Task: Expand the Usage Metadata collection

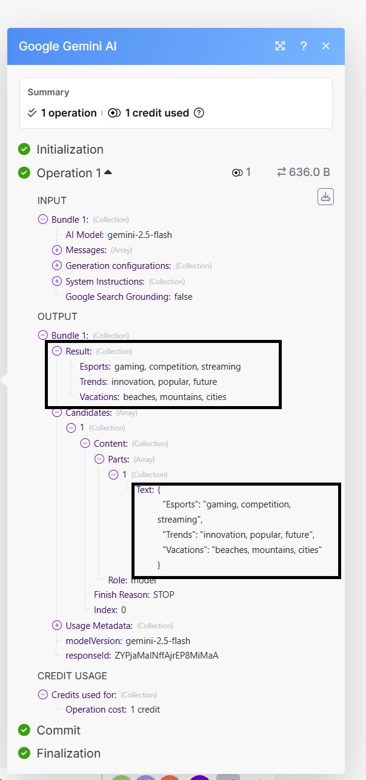Action: coord(57,625)
